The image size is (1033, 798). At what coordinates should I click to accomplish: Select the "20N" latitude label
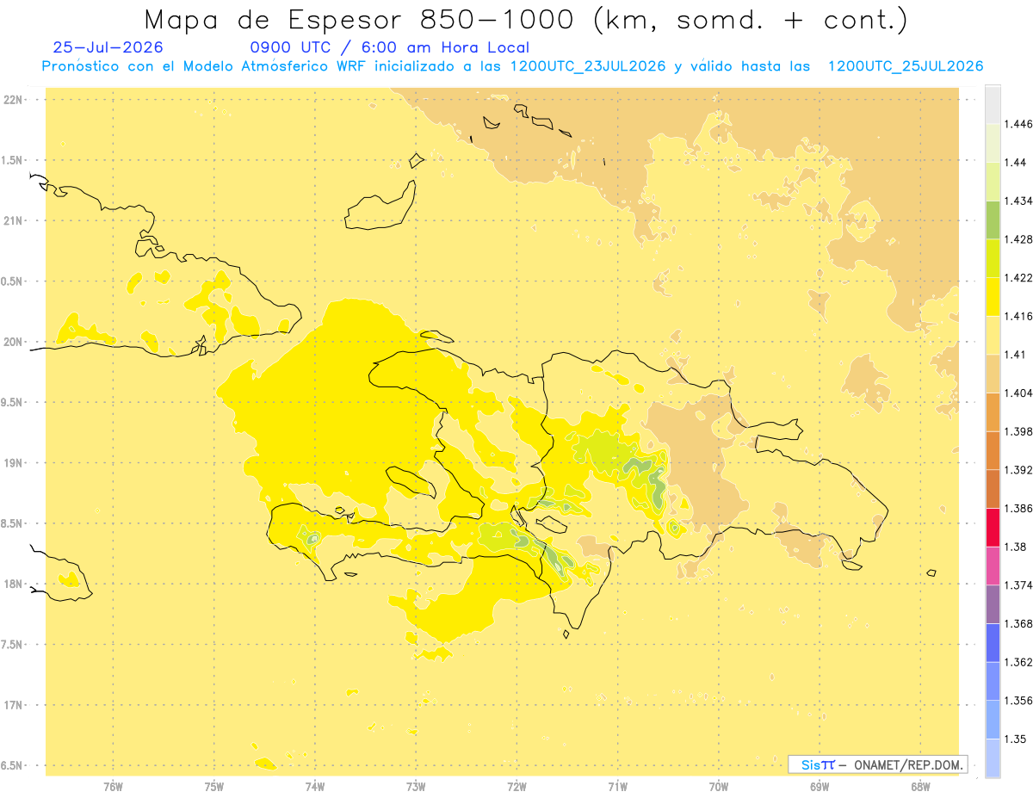pos(13,342)
